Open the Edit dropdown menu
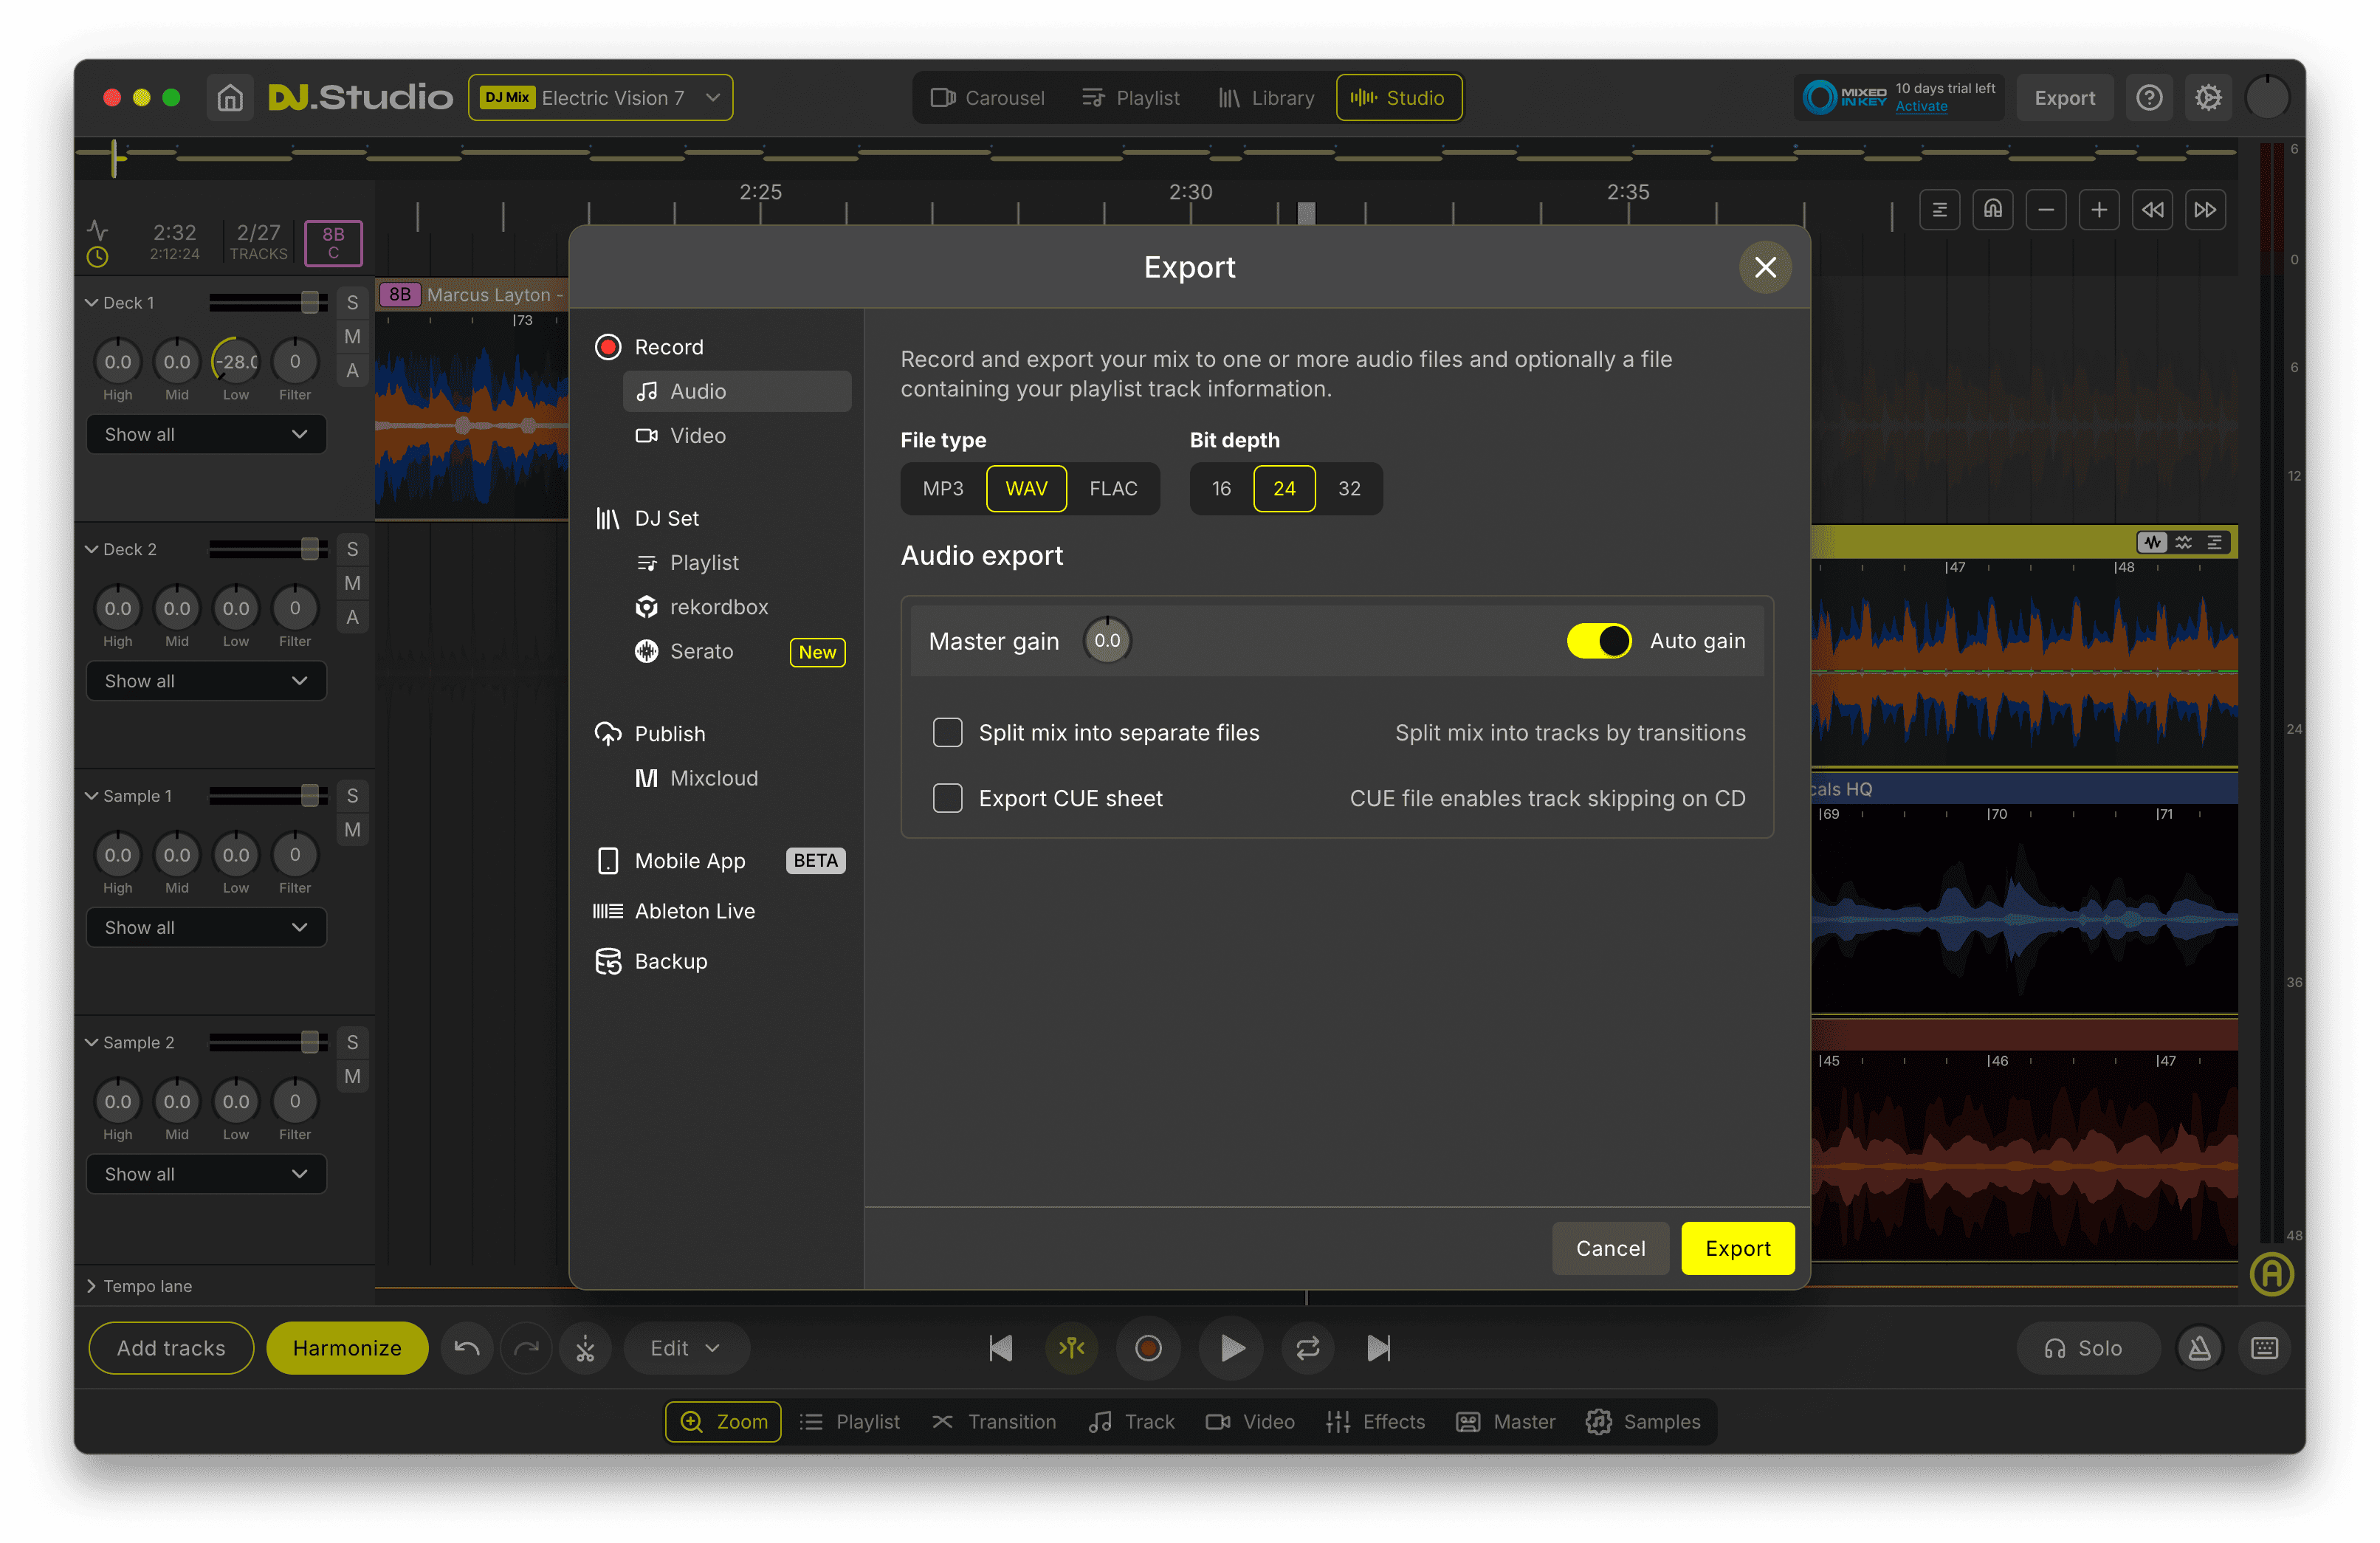 (x=686, y=1348)
